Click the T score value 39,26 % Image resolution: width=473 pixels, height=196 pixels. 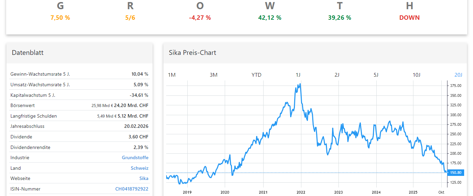point(340,18)
